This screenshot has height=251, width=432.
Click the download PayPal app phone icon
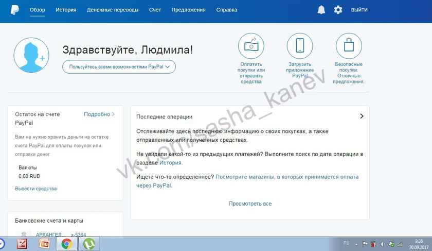299,46
